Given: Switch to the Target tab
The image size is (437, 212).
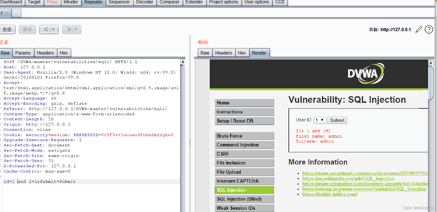Looking at the screenshot, I should (34, 2).
